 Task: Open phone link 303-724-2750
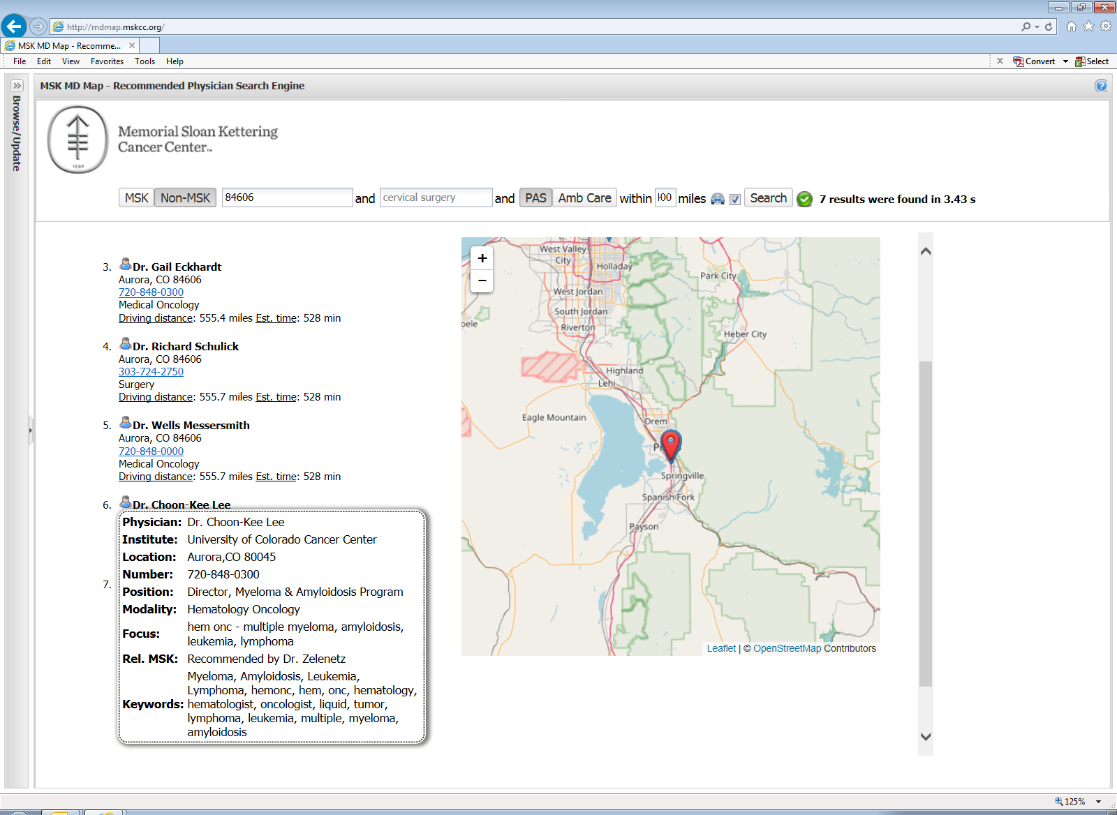151,372
